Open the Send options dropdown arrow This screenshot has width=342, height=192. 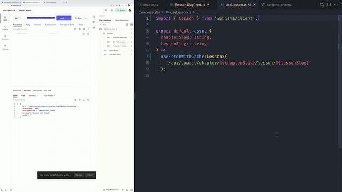tap(69, 18)
